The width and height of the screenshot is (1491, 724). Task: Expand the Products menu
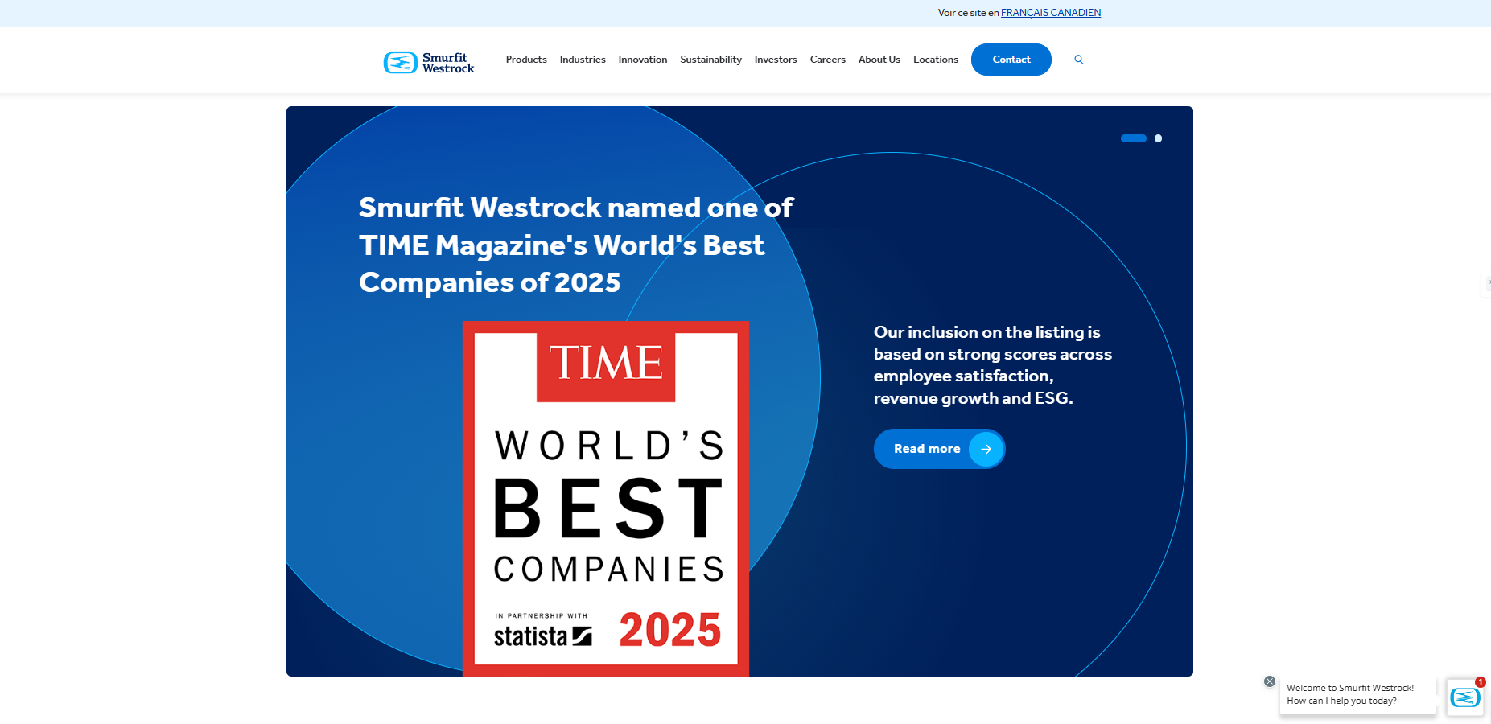526,60
